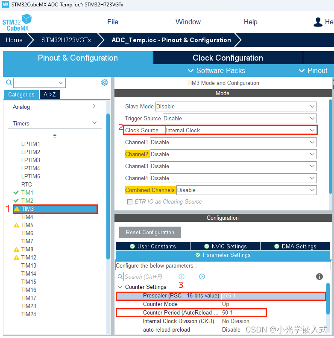
Task: Select TIM4 in the timers list
Action: click(27, 217)
